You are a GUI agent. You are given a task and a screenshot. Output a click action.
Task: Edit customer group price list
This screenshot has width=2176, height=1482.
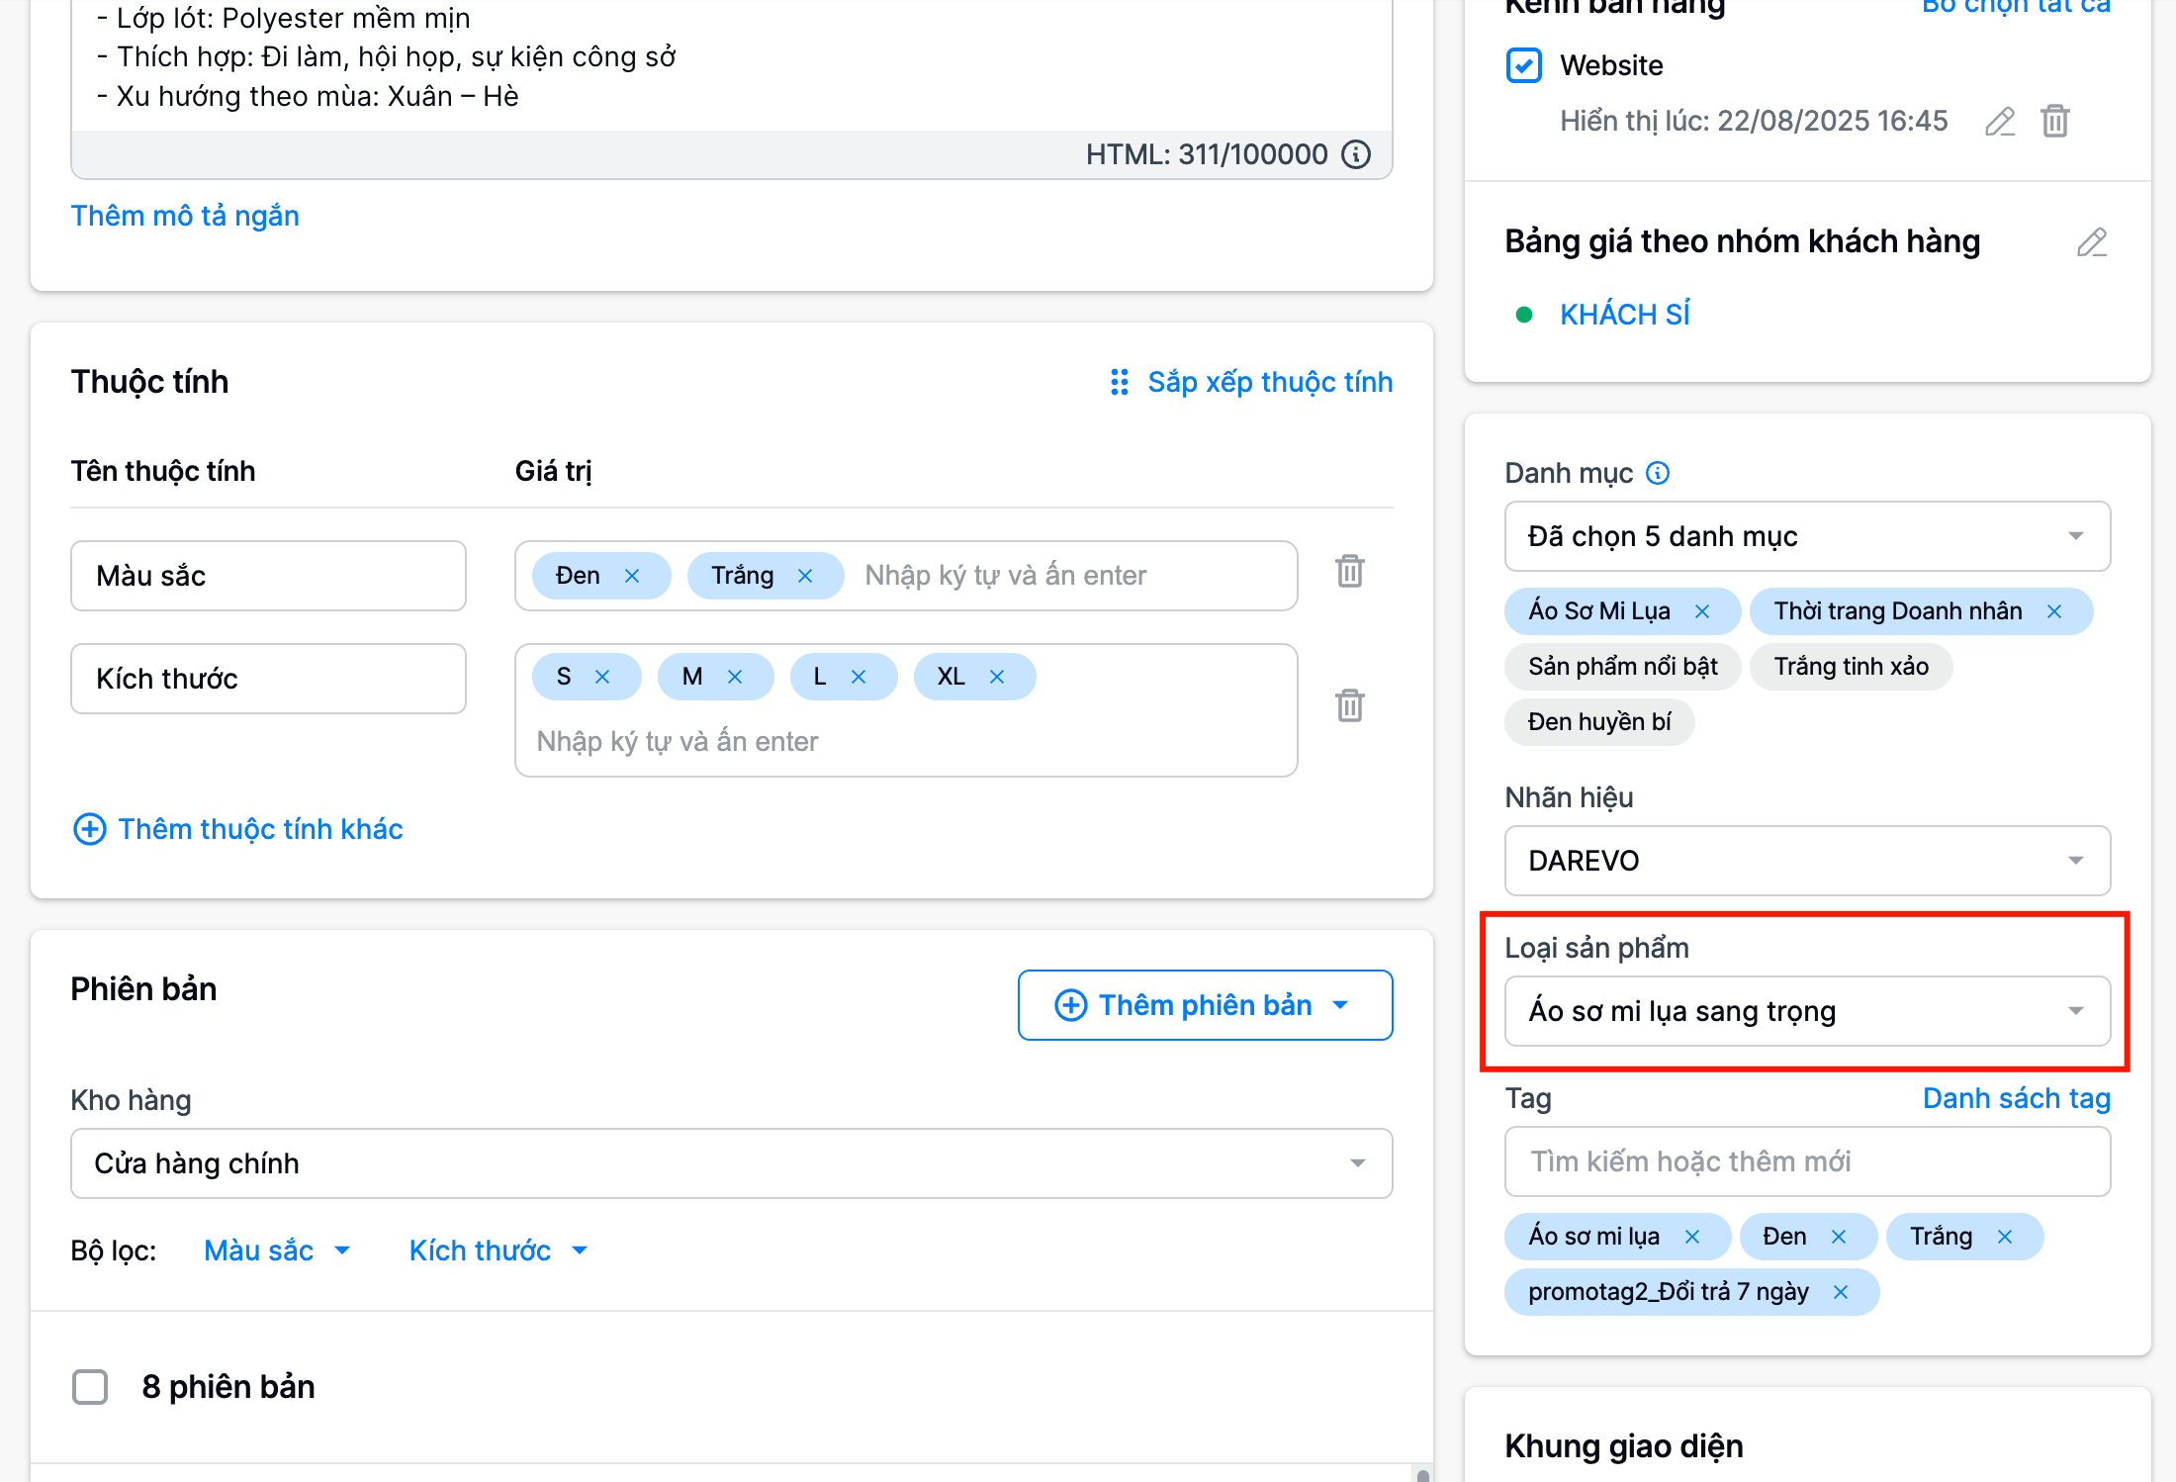pos(2091,242)
